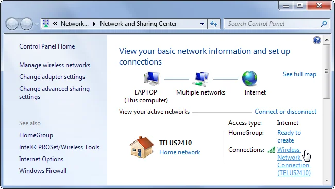
Task: Click the HomeGroup Ready to create link
Action: click(x=289, y=136)
